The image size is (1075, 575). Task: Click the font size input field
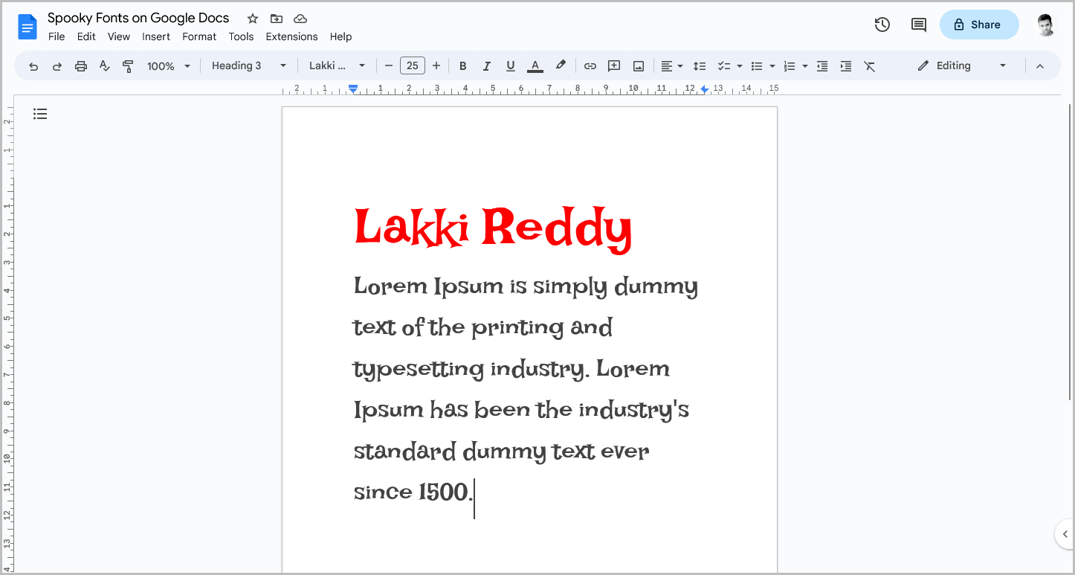click(413, 65)
